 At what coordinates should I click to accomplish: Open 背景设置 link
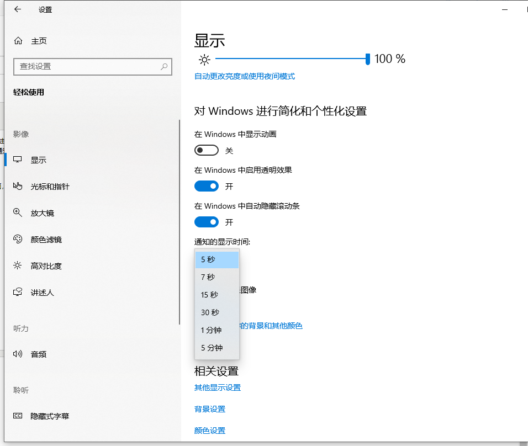[x=210, y=409]
